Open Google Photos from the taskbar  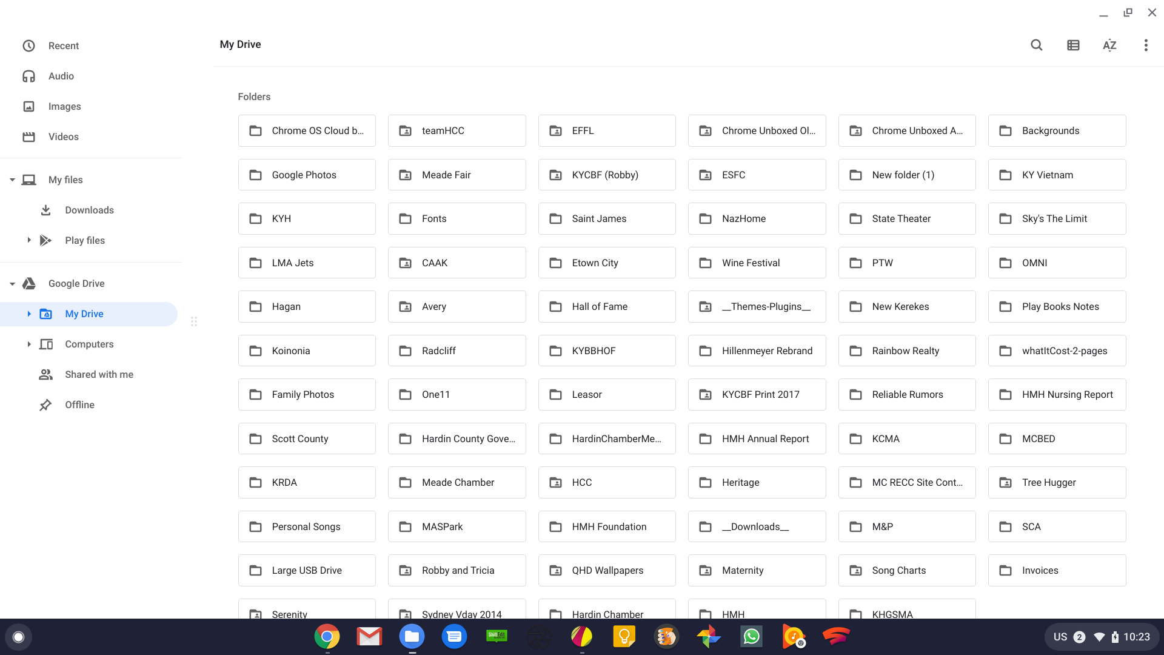pyautogui.click(x=709, y=636)
